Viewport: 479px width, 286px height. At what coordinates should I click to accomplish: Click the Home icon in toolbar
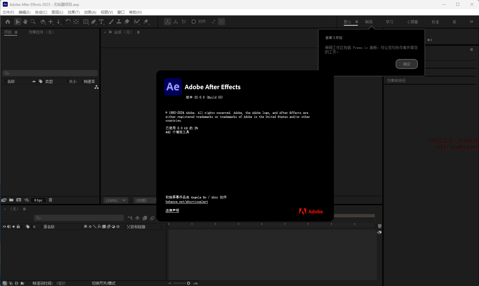pos(8,22)
